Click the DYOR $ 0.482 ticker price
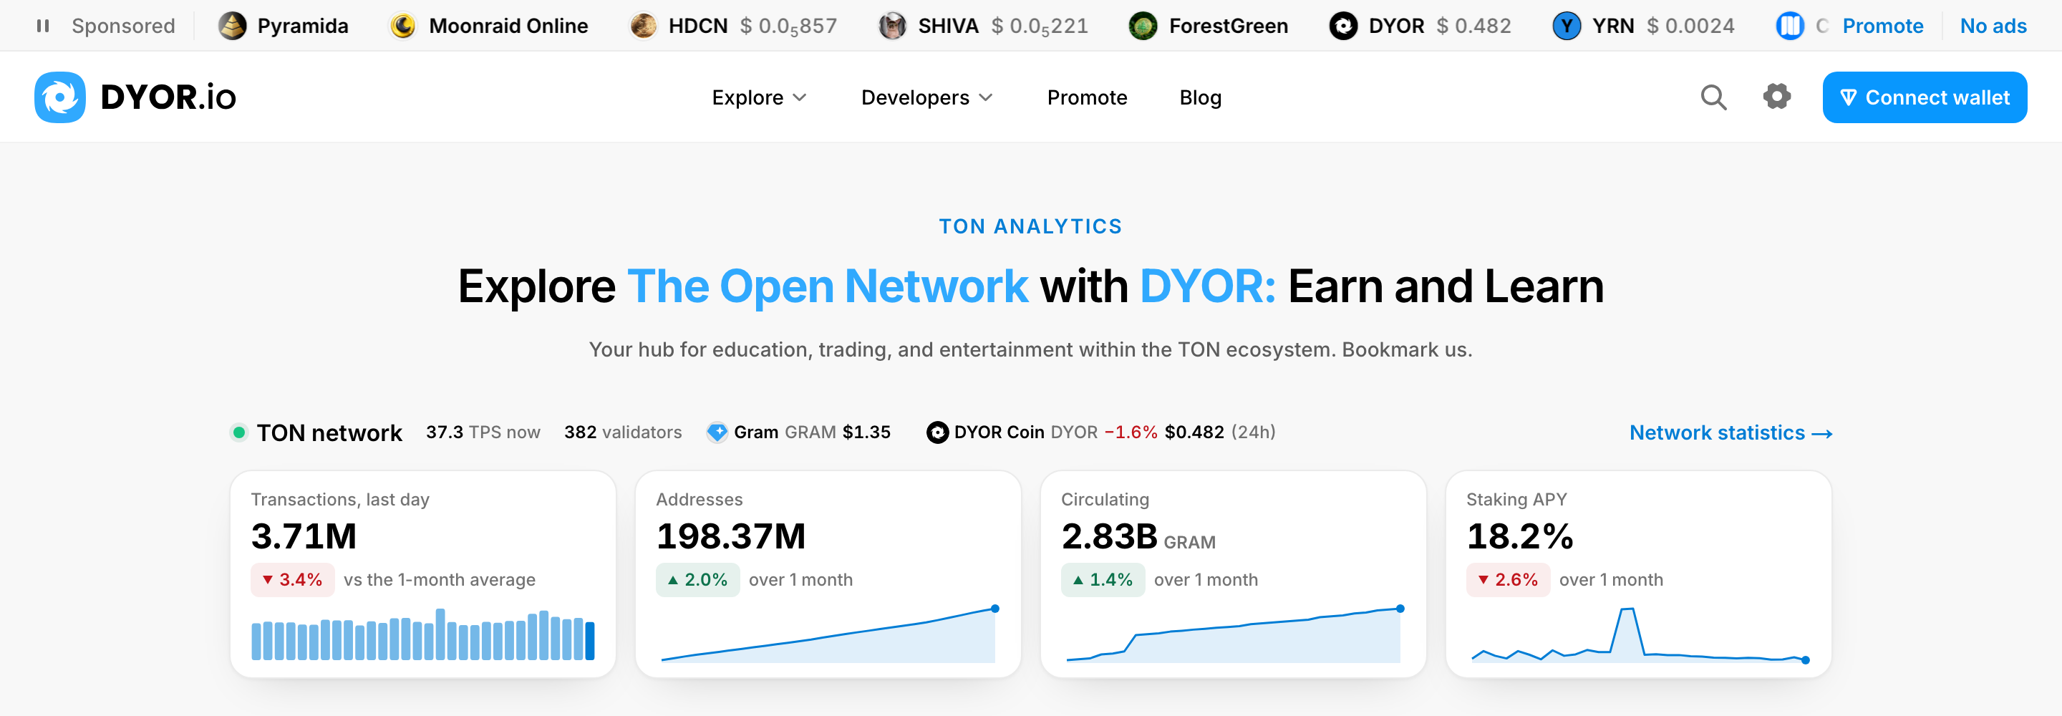Image resolution: width=2062 pixels, height=716 pixels. 1473,26
